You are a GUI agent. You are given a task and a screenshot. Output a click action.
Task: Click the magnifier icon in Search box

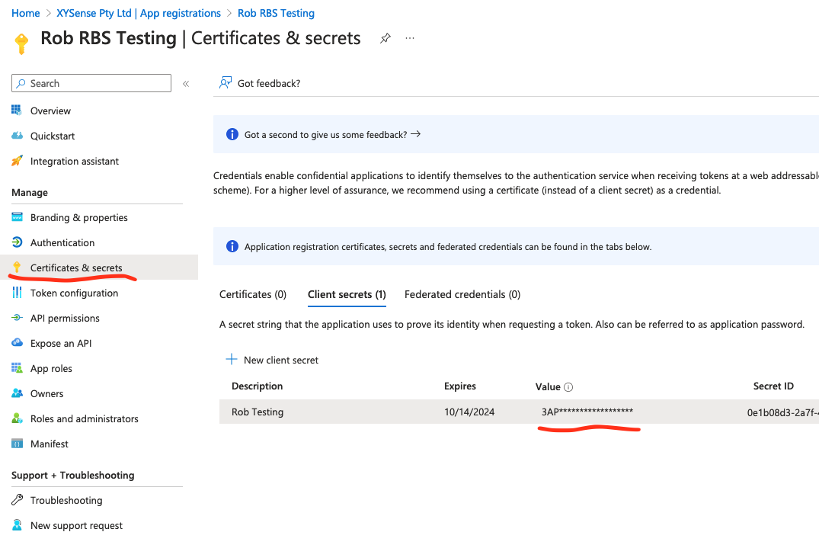tap(21, 83)
